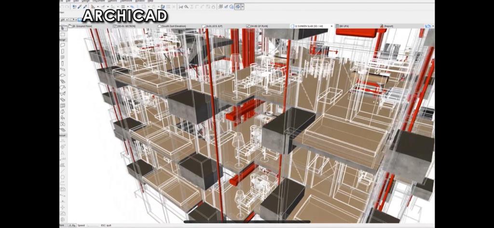This screenshot has width=494, height=228.
Task: Open the Help menu
Action: 151,1
